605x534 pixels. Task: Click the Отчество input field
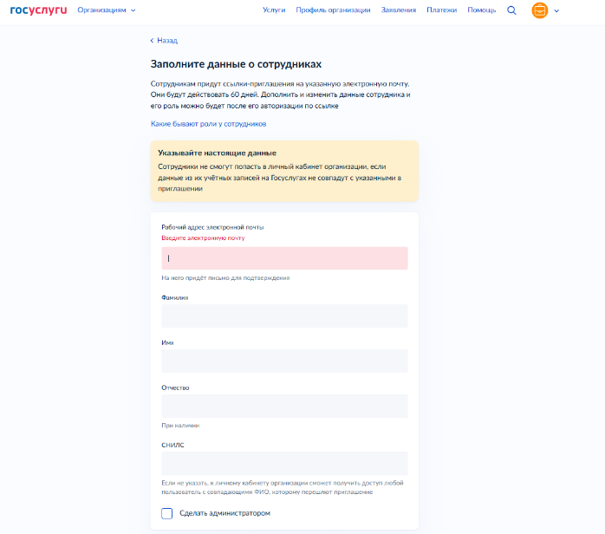pos(284,406)
